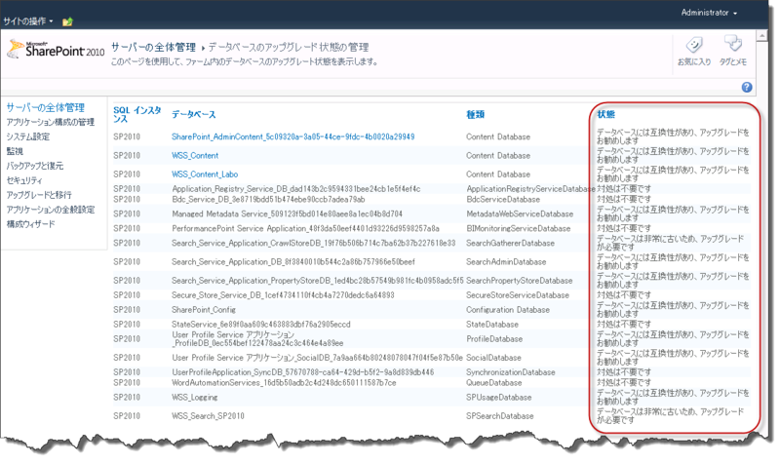Open システム設定 in the sidebar
This screenshot has height=464, width=780.
28,136
